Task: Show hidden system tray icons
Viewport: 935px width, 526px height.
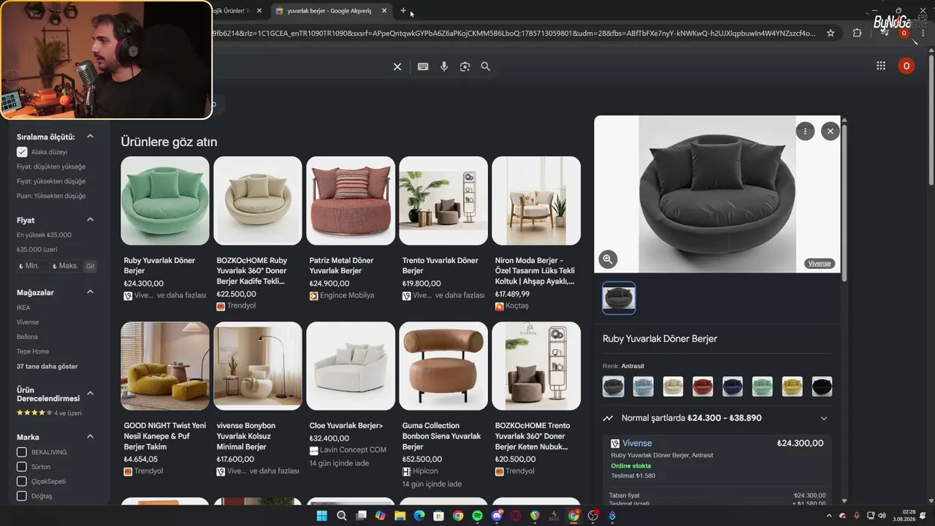Action: [x=831, y=516]
